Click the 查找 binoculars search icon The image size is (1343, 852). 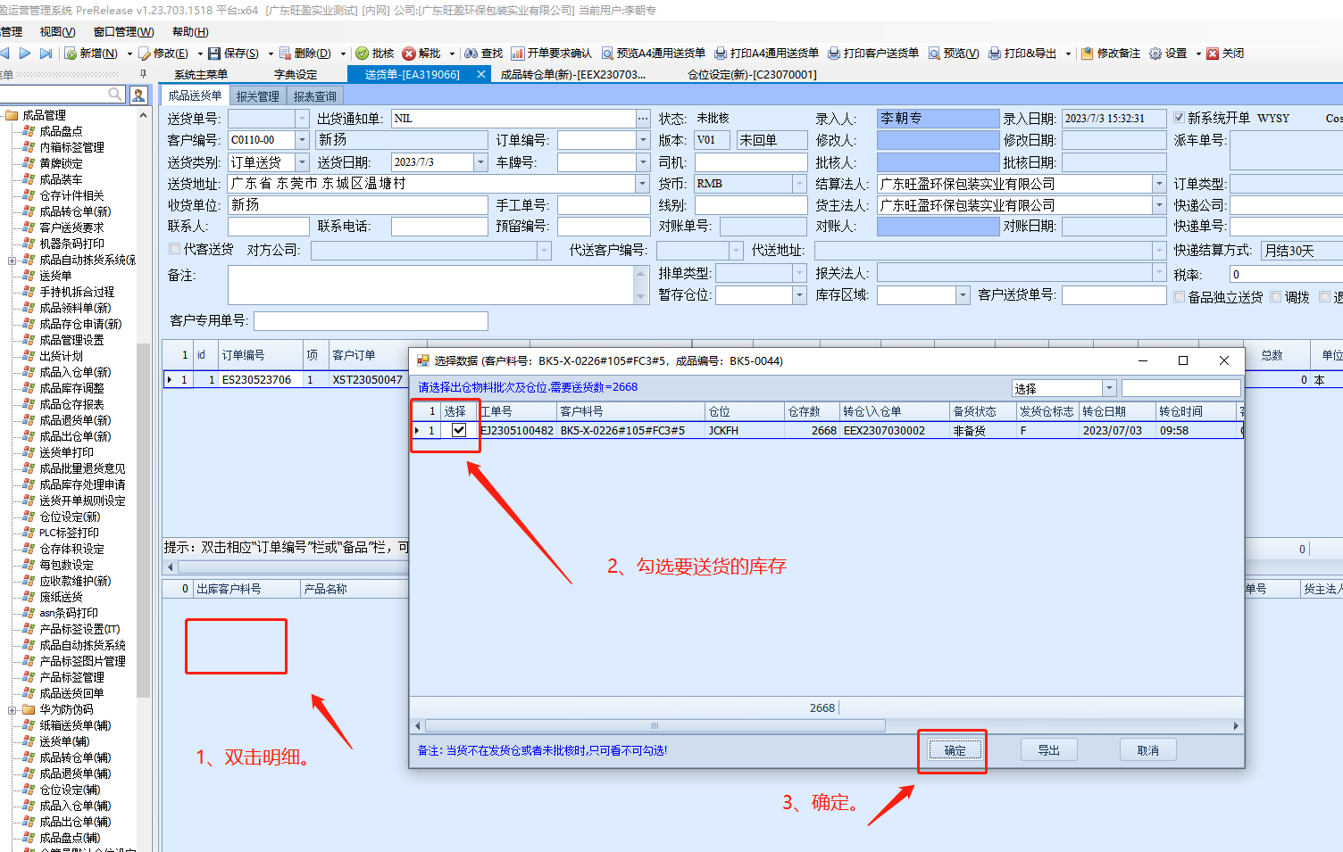click(471, 54)
